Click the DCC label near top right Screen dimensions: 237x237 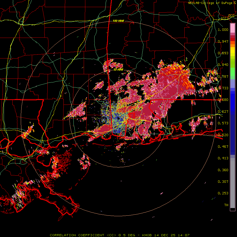231,16
